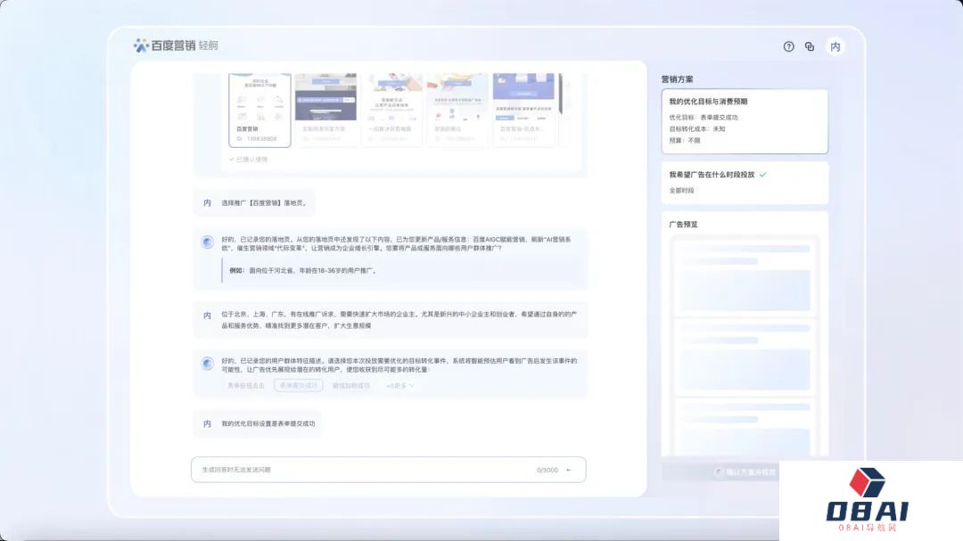Expand the +6更多 options dropdown
The width and height of the screenshot is (963, 541).
tap(399, 386)
